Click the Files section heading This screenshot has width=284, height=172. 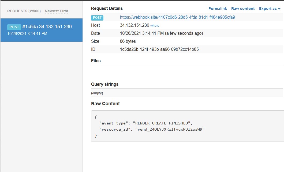(x=96, y=61)
